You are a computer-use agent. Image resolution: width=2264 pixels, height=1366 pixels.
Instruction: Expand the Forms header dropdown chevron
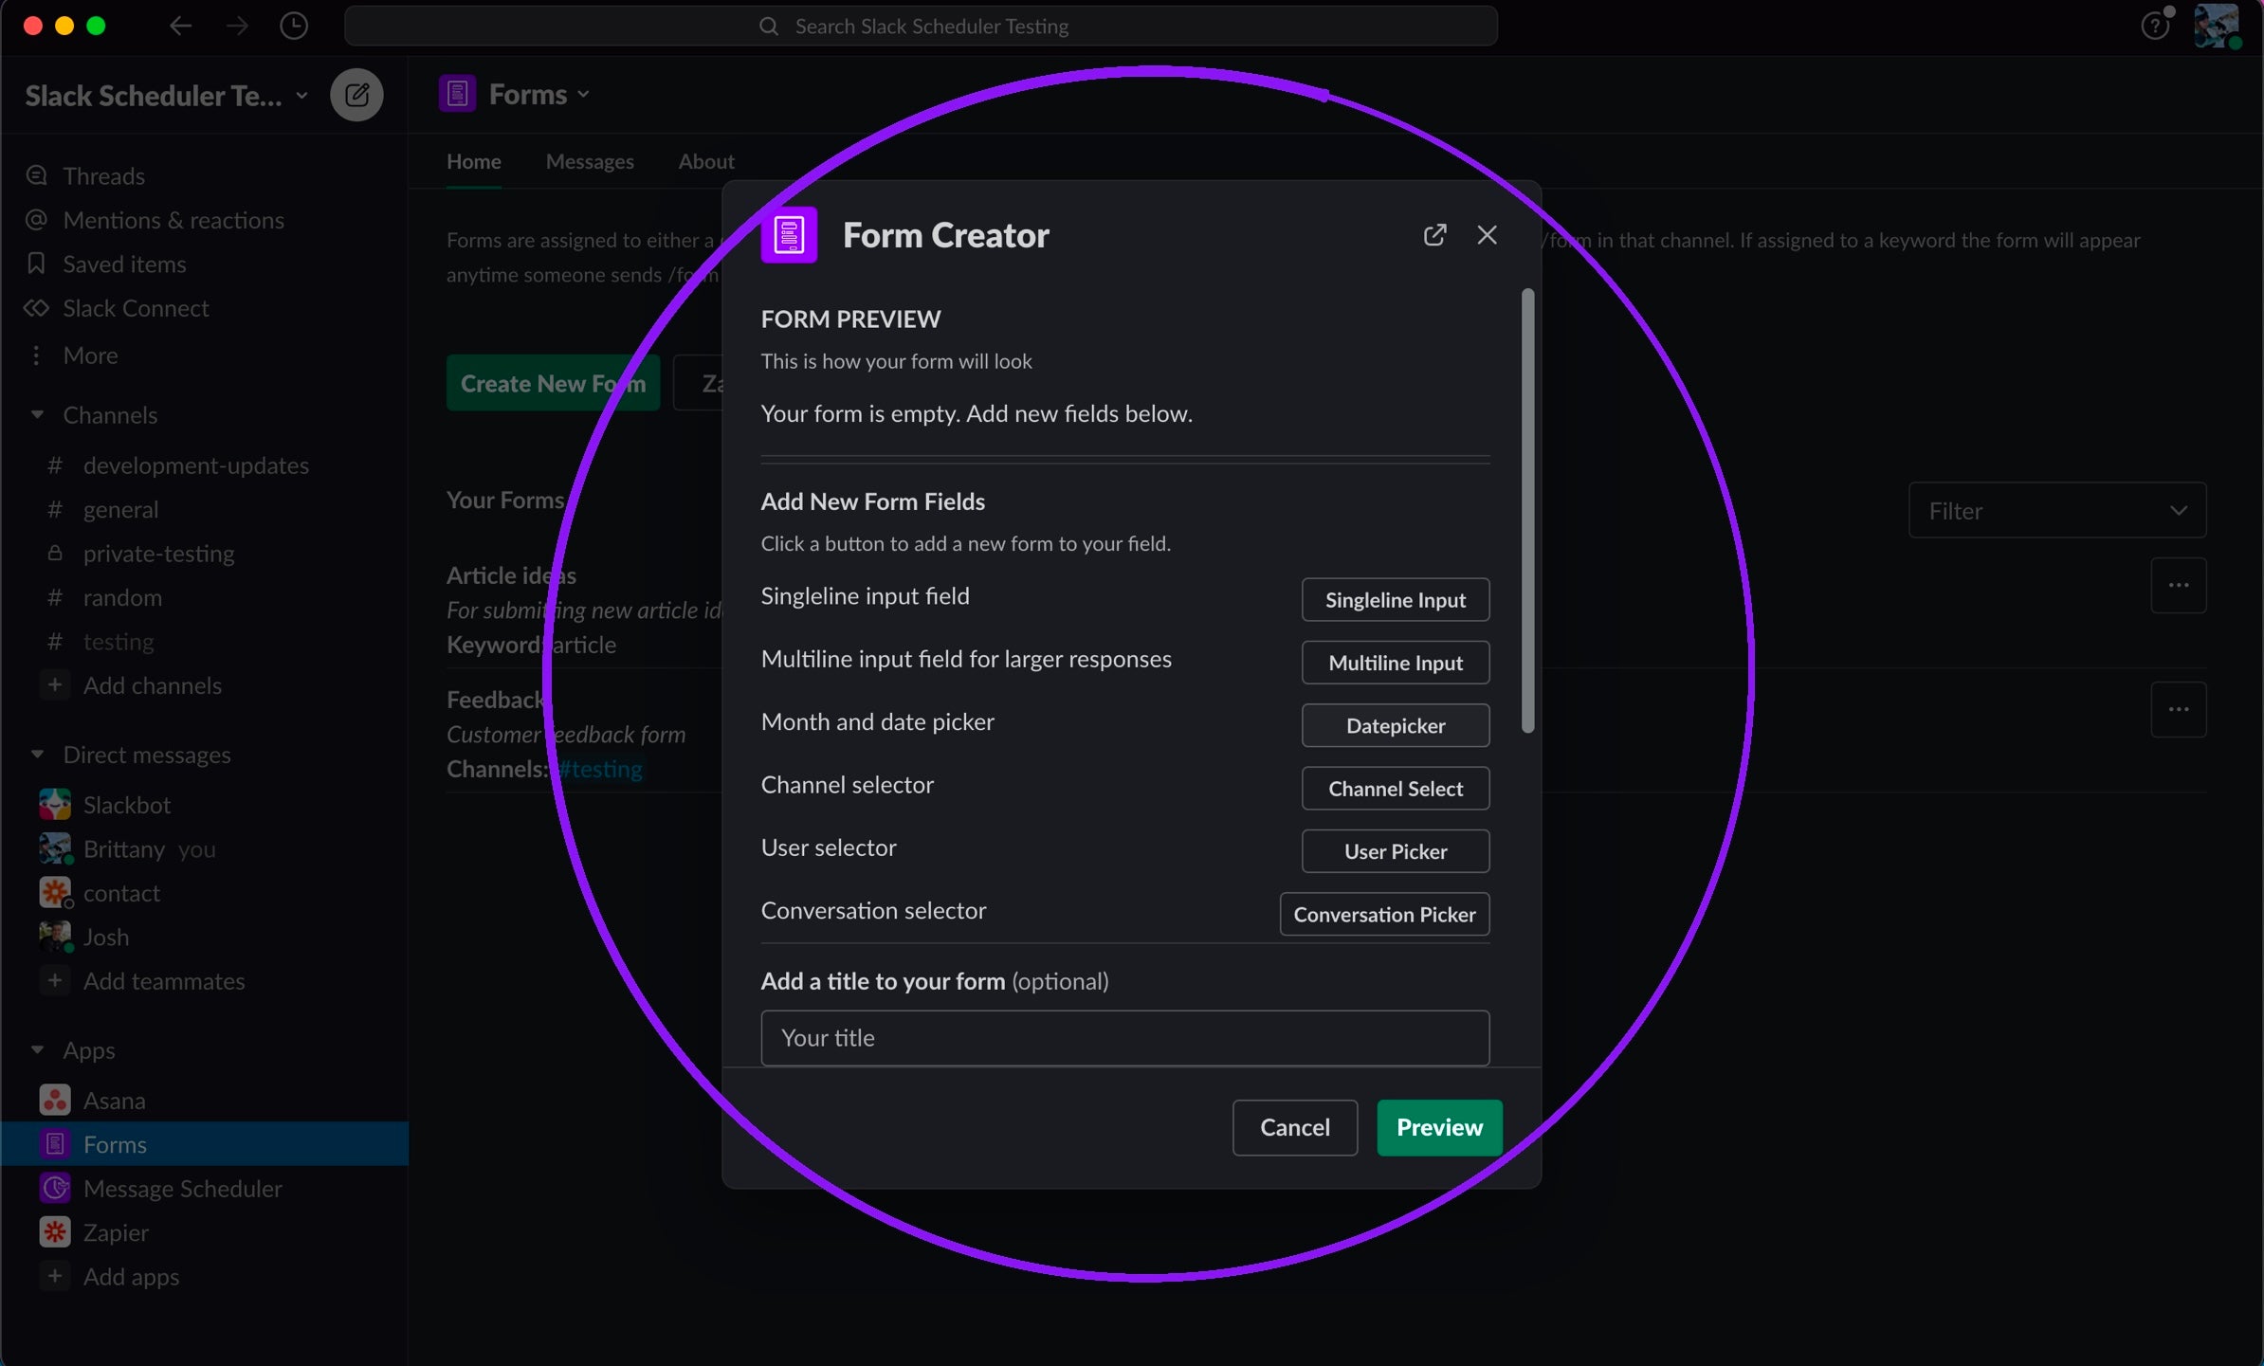(x=584, y=95)
